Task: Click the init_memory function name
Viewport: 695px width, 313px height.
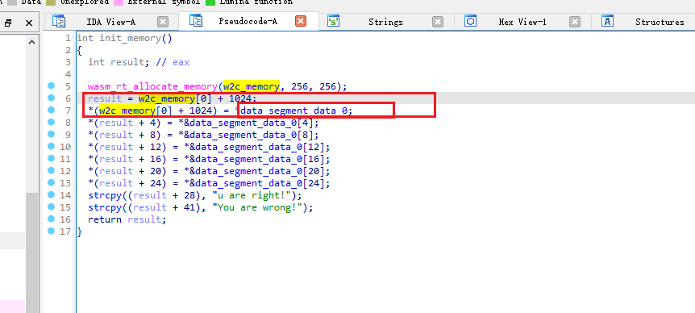Action: click(130, 38)
